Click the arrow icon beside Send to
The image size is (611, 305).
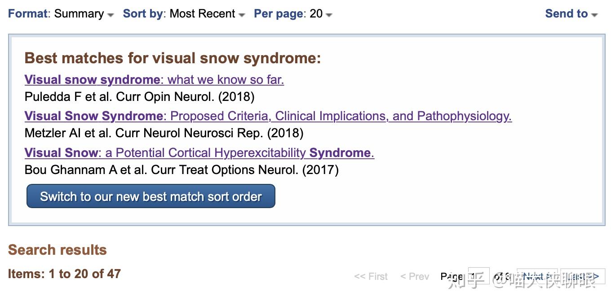click(x=594, y=15)
